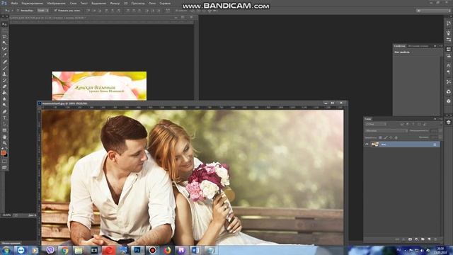
Task: Open the Справка menu
Action: coord(165,4)
